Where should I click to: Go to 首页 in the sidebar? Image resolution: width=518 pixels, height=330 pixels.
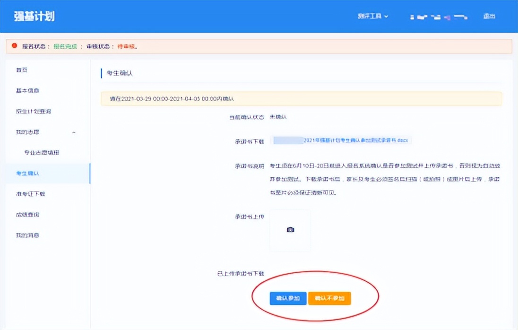click(22, 70)
